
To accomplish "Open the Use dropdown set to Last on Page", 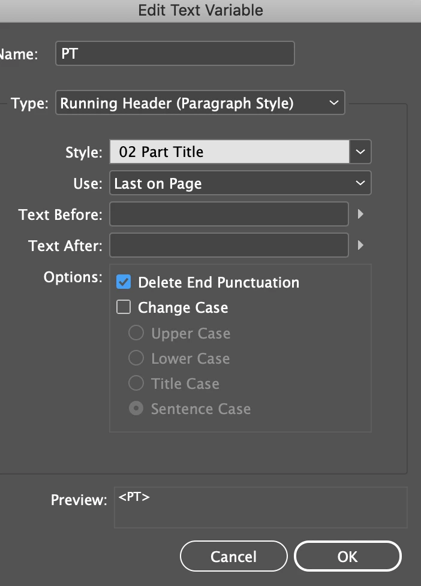I will click(240, 183).
